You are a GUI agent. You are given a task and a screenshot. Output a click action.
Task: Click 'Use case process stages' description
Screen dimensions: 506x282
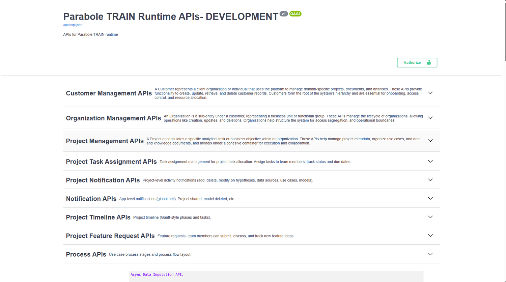[x=150, y=255]
